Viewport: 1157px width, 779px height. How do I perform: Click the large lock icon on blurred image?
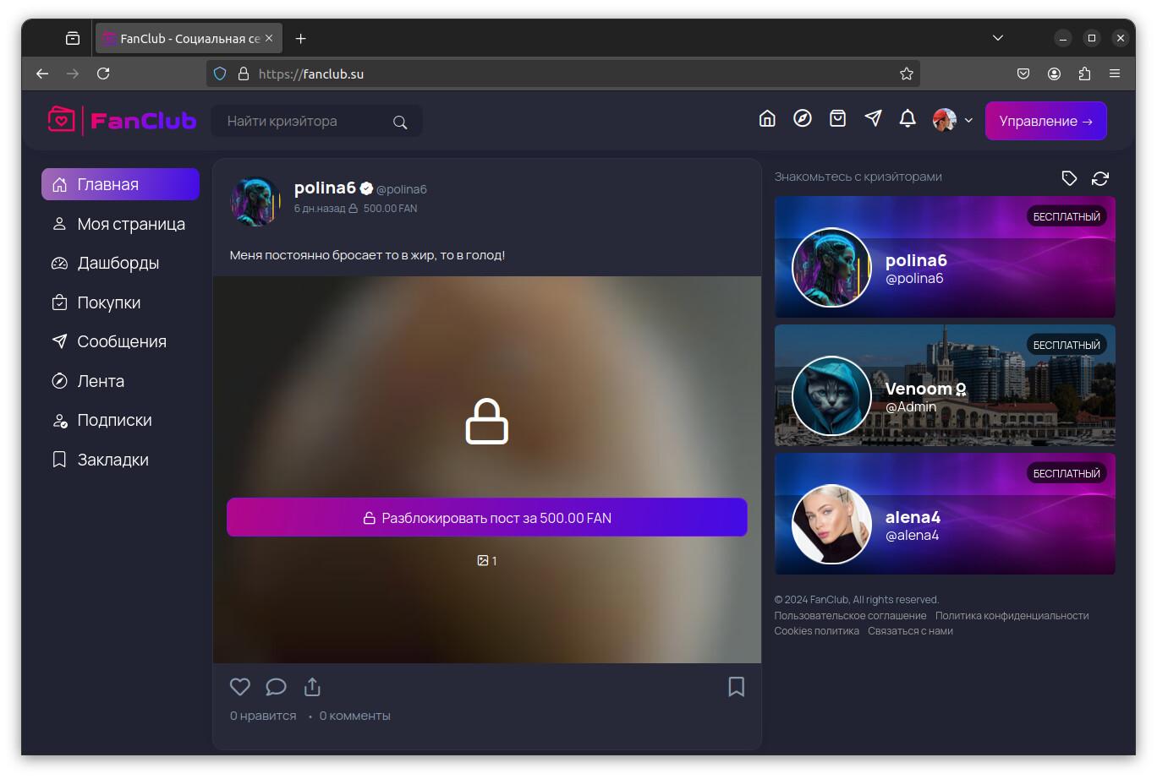(x=486, y=421)
